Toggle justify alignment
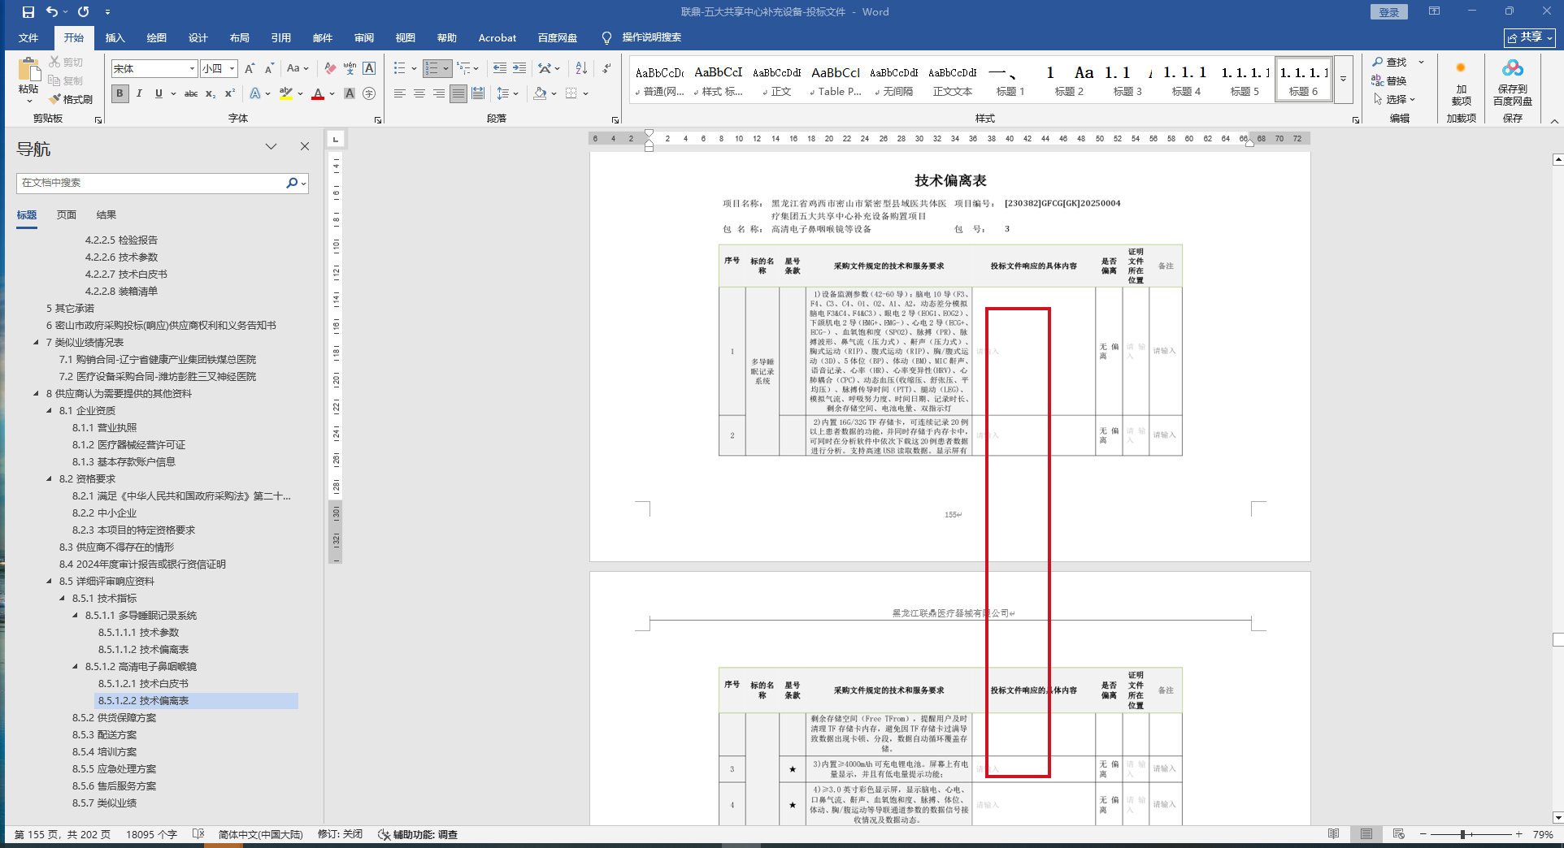1564x848 pixels. tap(458, 93)
